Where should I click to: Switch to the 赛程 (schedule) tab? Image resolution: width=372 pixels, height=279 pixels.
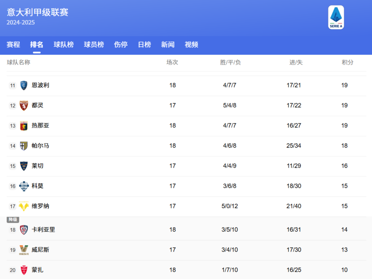[x=14, y=45]
